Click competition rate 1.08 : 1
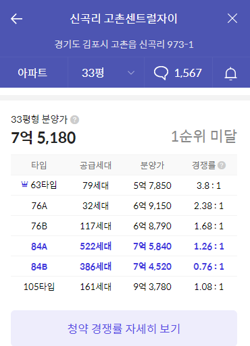The image size is (250, 346). click(x=209, y=287)
